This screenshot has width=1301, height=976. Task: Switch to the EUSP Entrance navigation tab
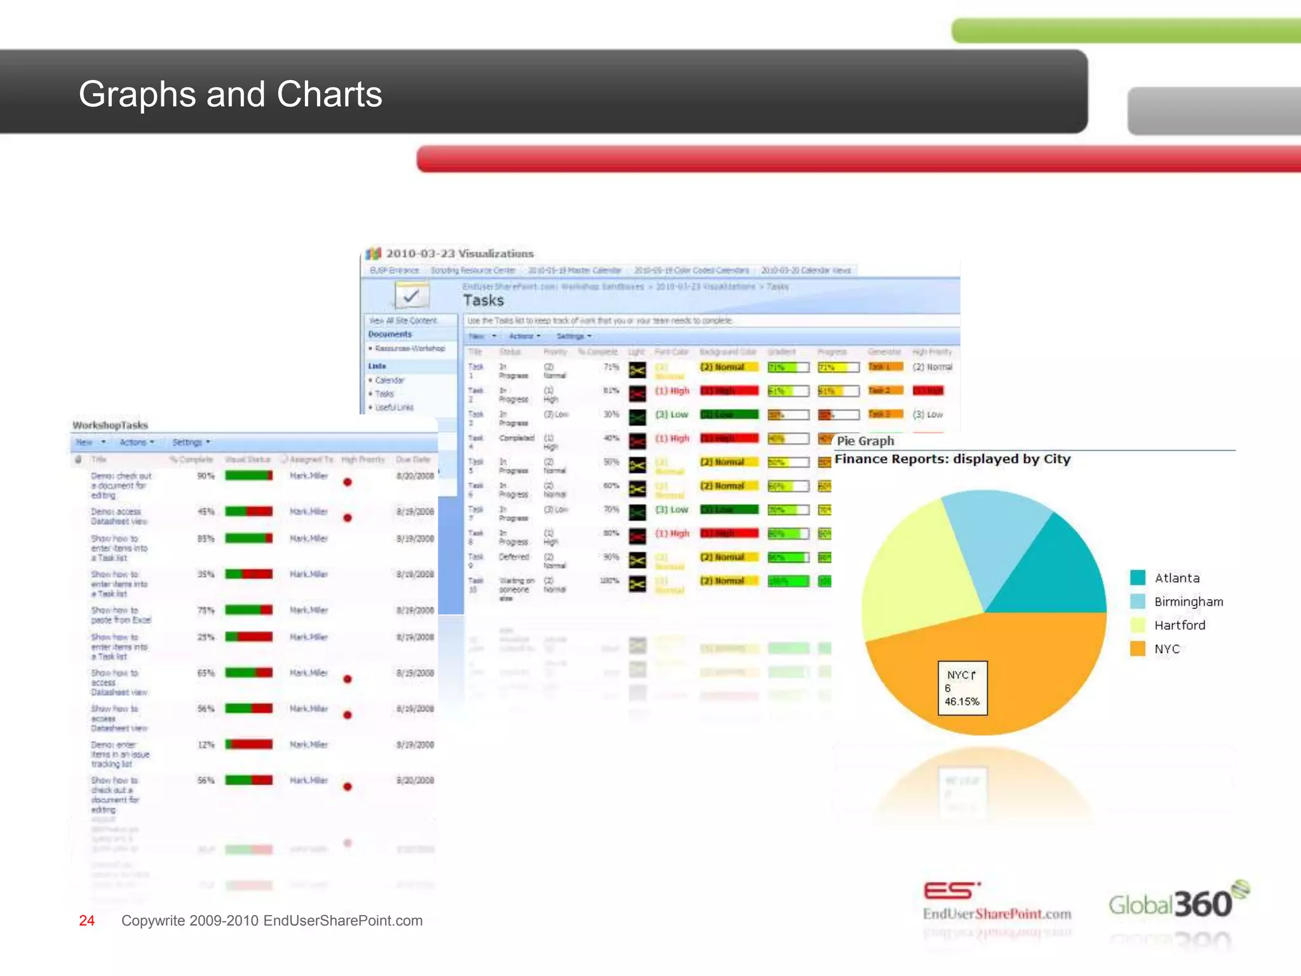tap(394, 270)
